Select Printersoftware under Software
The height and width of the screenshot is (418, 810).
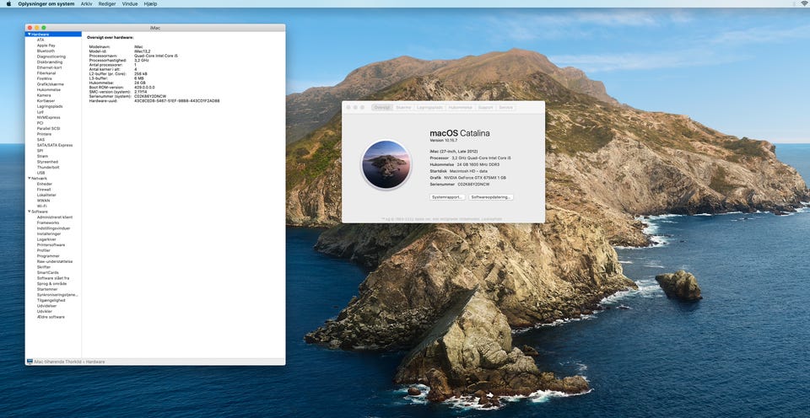coord(50,244)
